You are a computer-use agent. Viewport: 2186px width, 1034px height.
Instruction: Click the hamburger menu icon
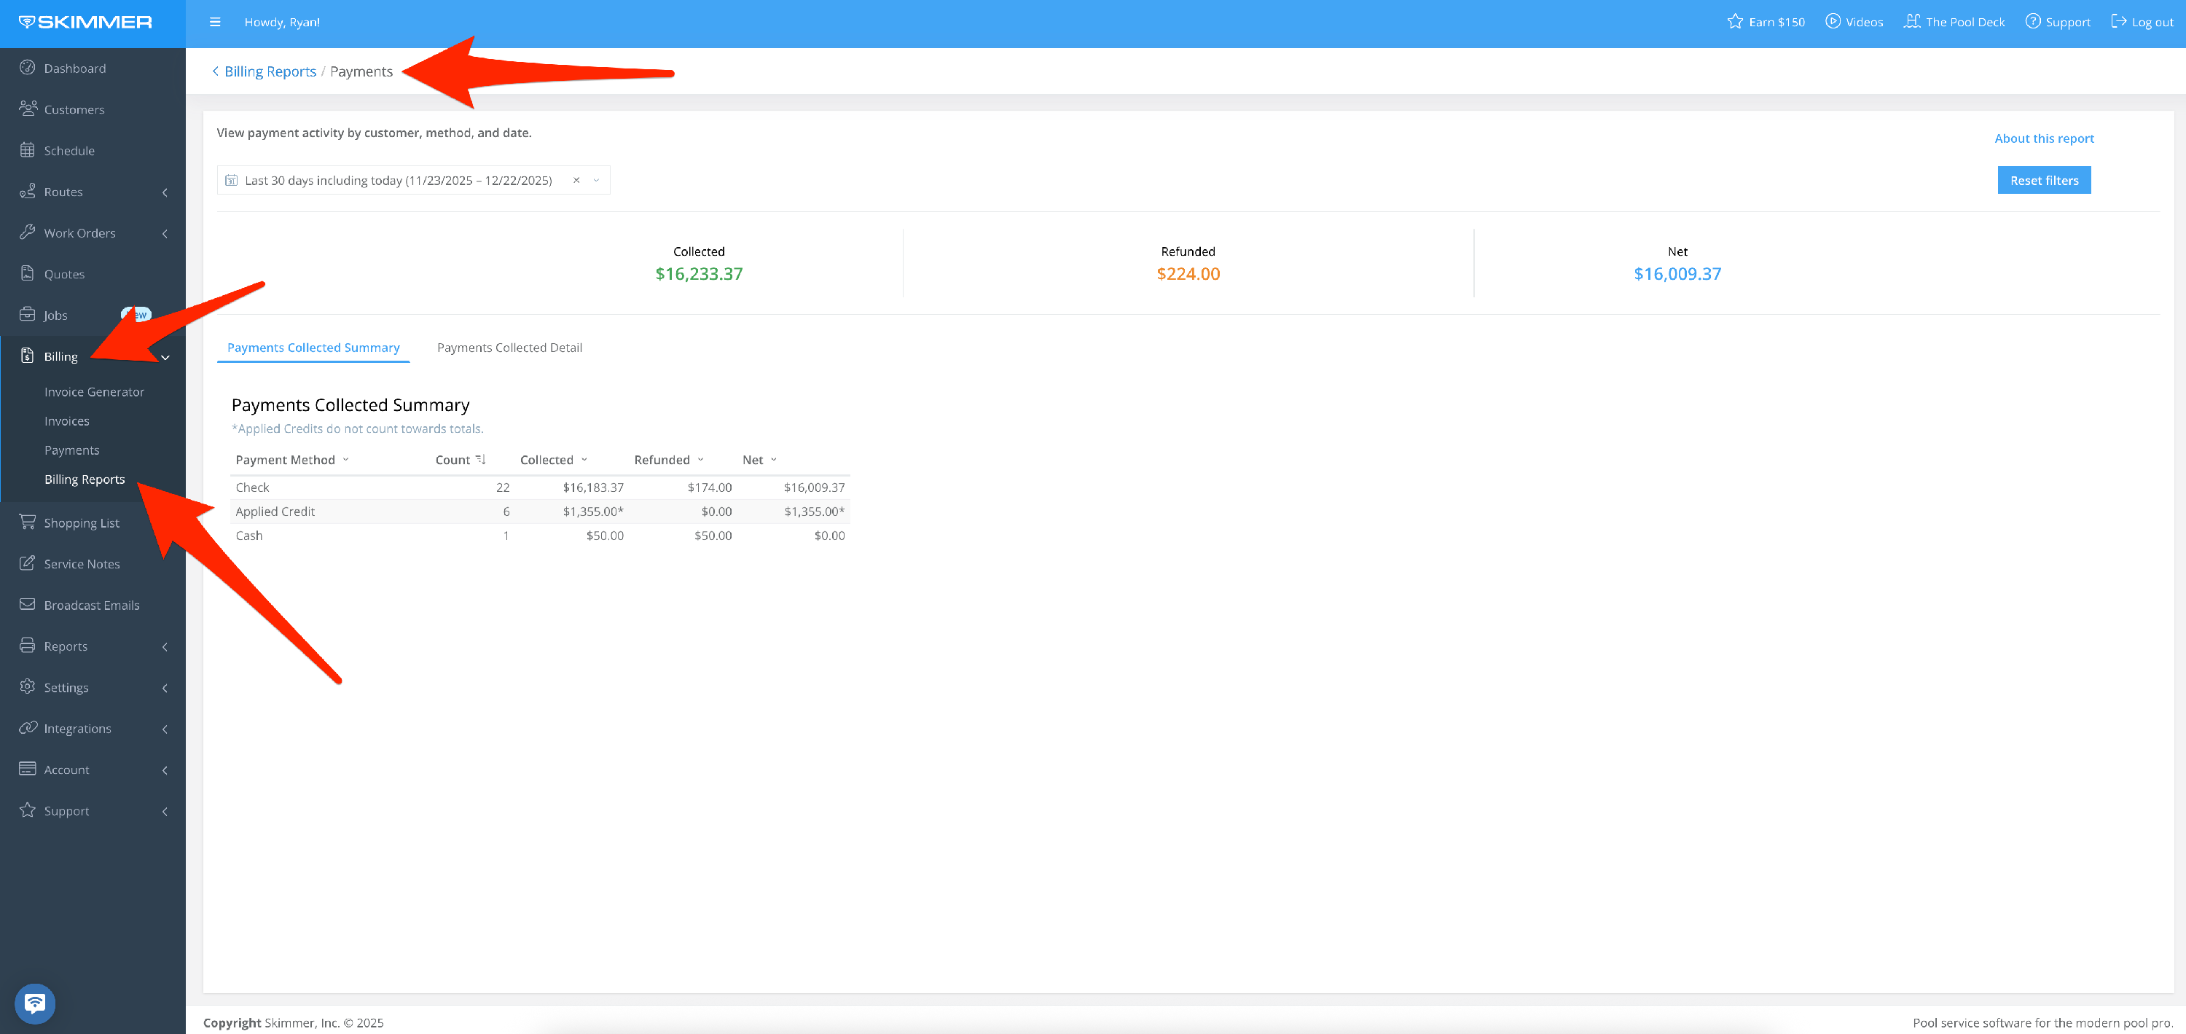[x=215, y=22]
